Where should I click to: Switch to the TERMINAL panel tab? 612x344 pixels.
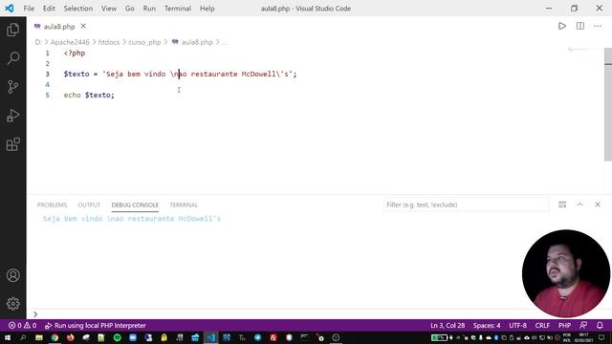point(184,204)
